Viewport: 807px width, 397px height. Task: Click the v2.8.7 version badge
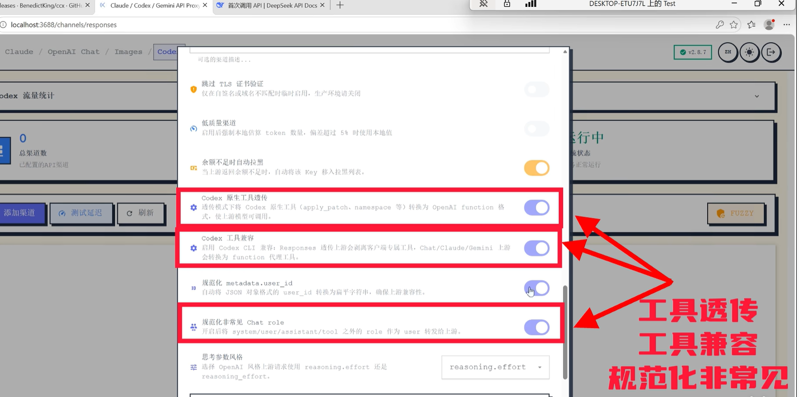pyautogui.click(x=692, y=52)
